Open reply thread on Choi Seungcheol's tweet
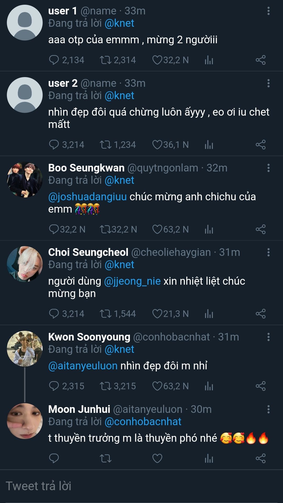Viewport: 283px width, 503px height. click(54, 314)
